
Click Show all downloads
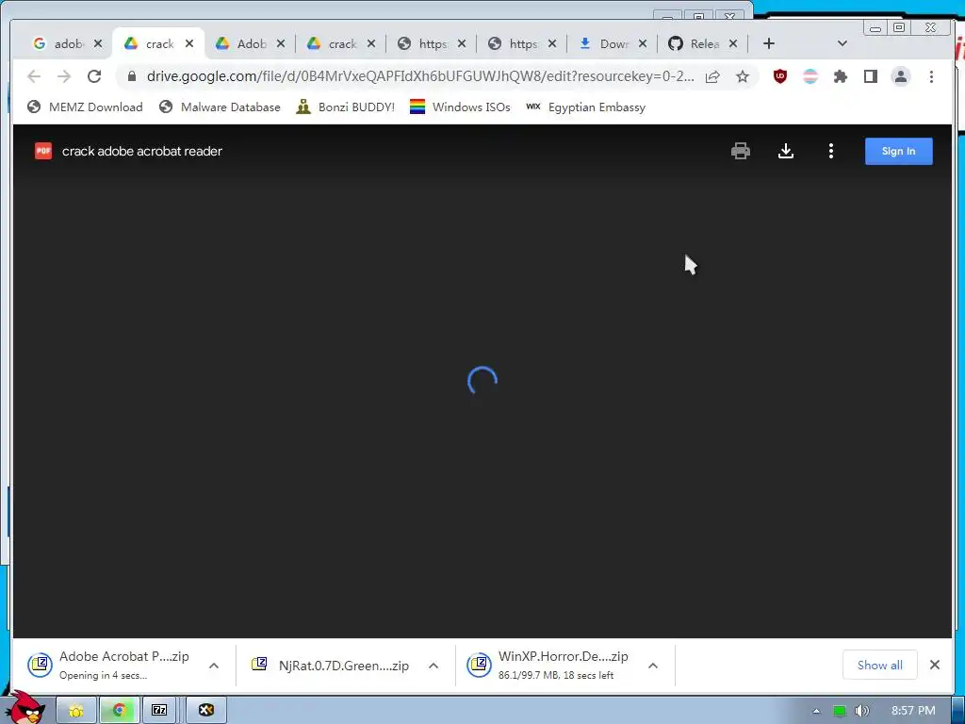879,665
